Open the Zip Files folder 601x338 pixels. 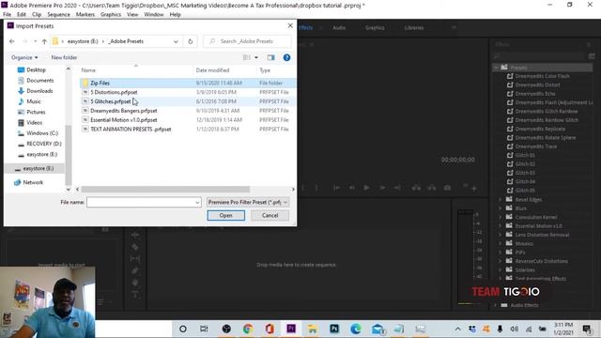pyautogui.click(x=100, y=83)
